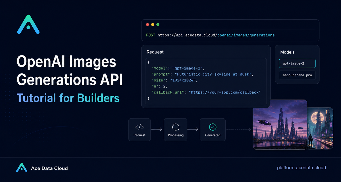341x182 pixels.
Task: Click the "prompt" code line
Action: pyautogui.click(x=202, y=74)
